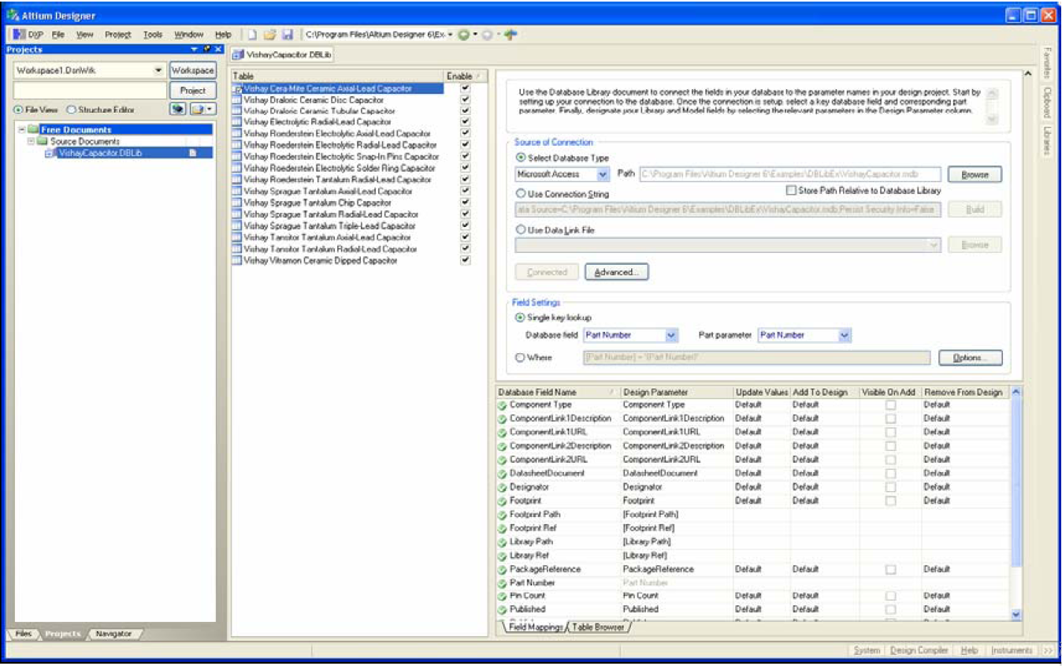This screenshot has height=666, width=1062.
Task: Click the Free Documents folder icon
Action: 33,129
